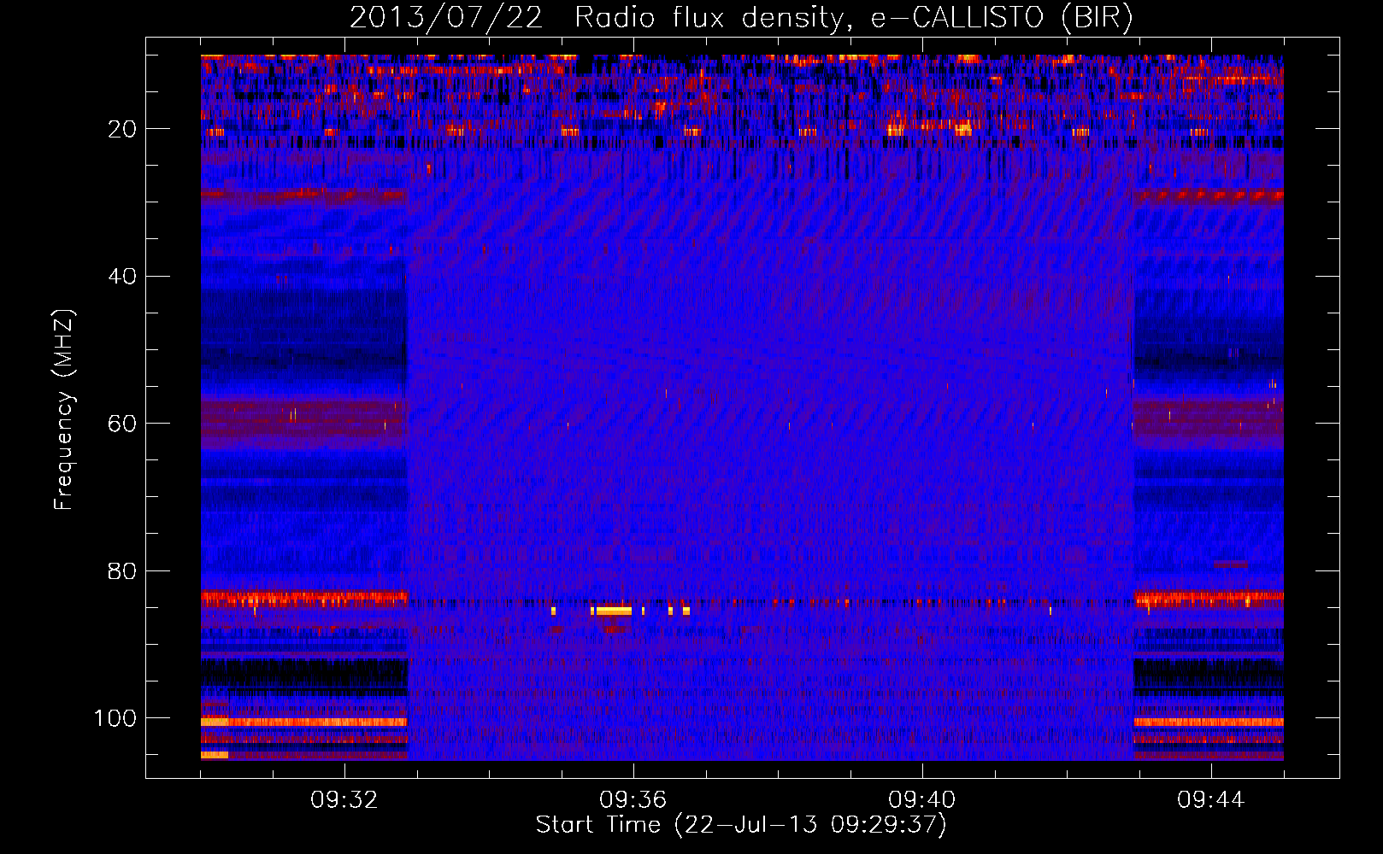
Task: Click the 09:36 time tick label
Action: click(633, 800)
